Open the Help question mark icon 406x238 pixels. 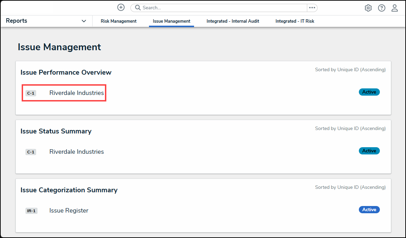382,8
